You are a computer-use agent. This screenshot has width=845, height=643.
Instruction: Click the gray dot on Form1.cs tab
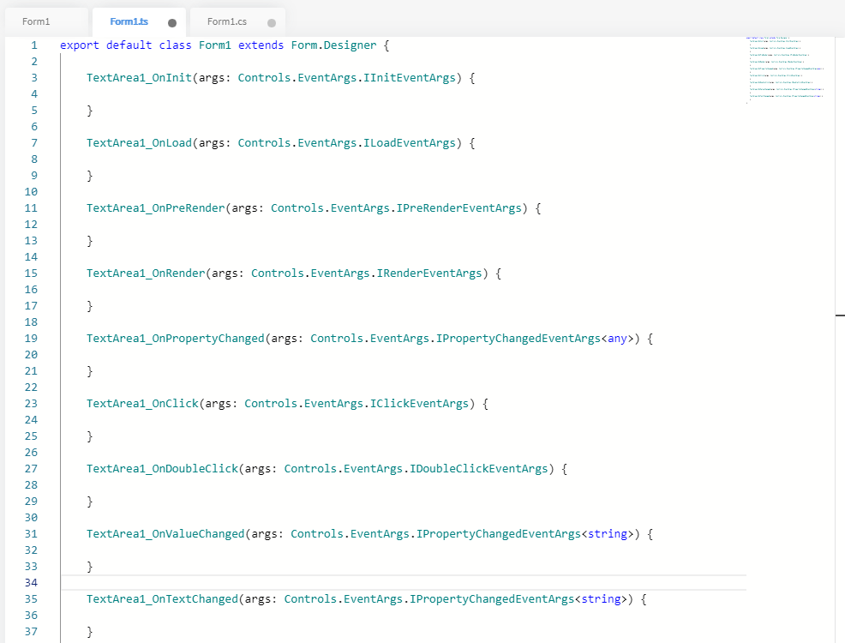[x=272, y=23]
